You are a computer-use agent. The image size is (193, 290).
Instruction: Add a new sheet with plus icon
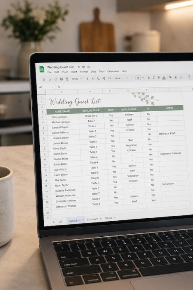tap(54, 222)
